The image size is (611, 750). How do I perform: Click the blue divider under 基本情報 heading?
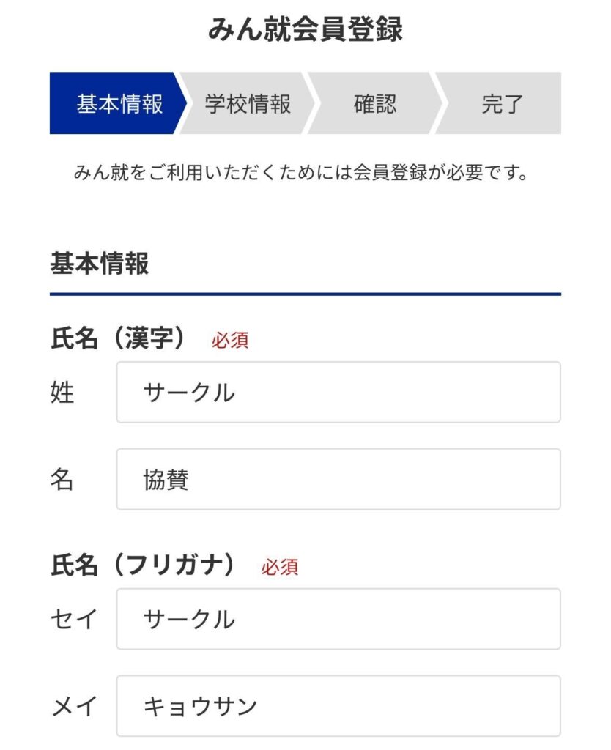(x=305, y=294)
